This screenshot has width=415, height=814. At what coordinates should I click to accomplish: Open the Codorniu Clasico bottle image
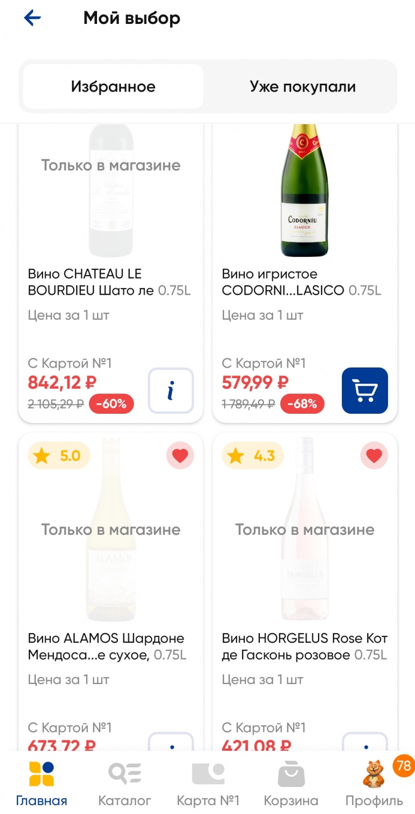305,191
